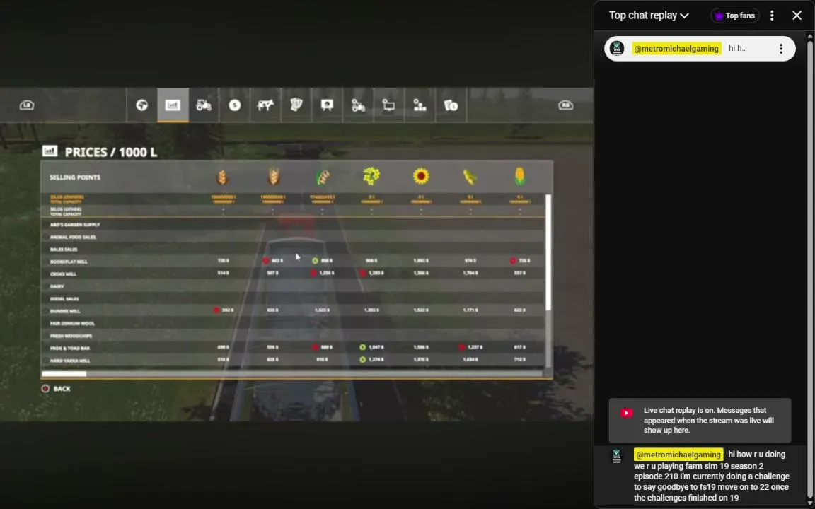The height and width of the screenshot is (509, 815).
Task: Click the LB previous page icon
Action: (x=26, y=105)
